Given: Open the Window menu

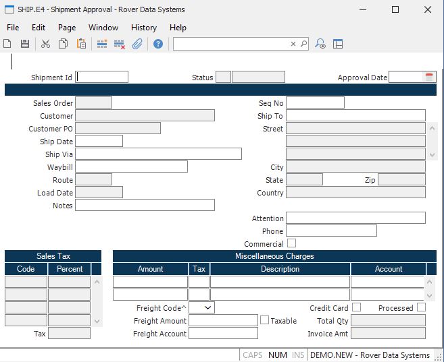Looking at the screenshot, I should (103, 28).
